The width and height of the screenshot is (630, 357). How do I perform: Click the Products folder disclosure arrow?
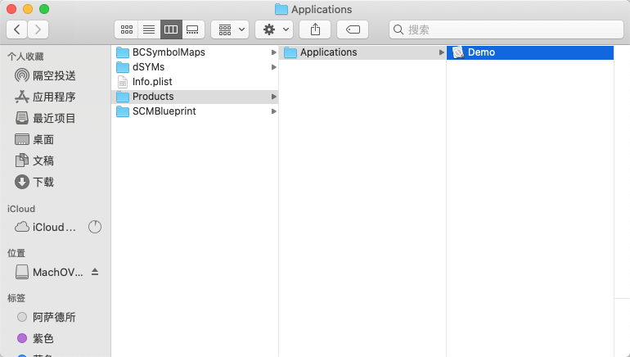(x=273, y=97)
